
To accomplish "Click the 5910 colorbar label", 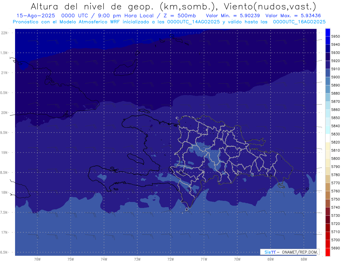I will point(335,69).
